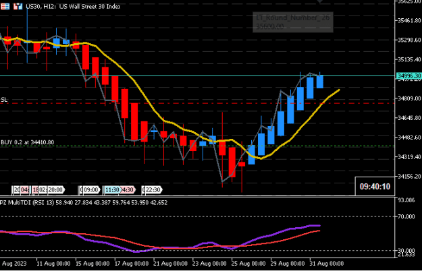Viewport: 422px width, 271px height.
Task: Click the 31 Aug 00:00 date label
Action: (326, 264)
